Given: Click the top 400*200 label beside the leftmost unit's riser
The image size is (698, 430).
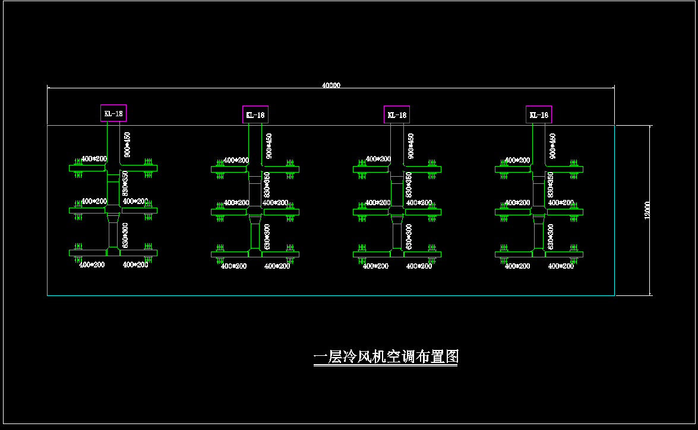Looking at the screenshot, I should pos(94,159).
